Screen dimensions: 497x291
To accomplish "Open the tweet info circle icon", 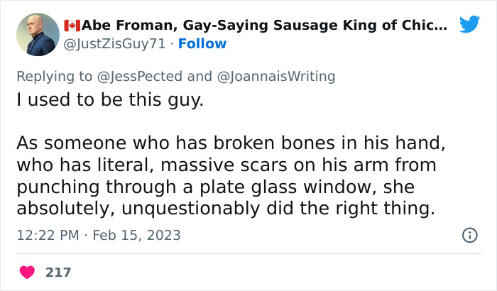I will [469, 235].
